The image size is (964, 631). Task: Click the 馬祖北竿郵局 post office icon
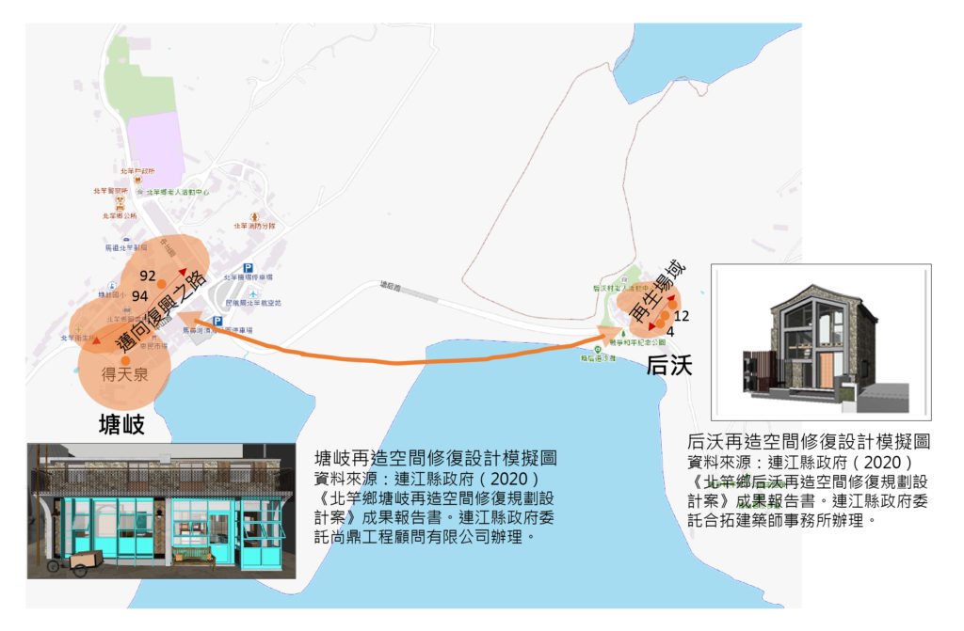click(x=126, y=239)
